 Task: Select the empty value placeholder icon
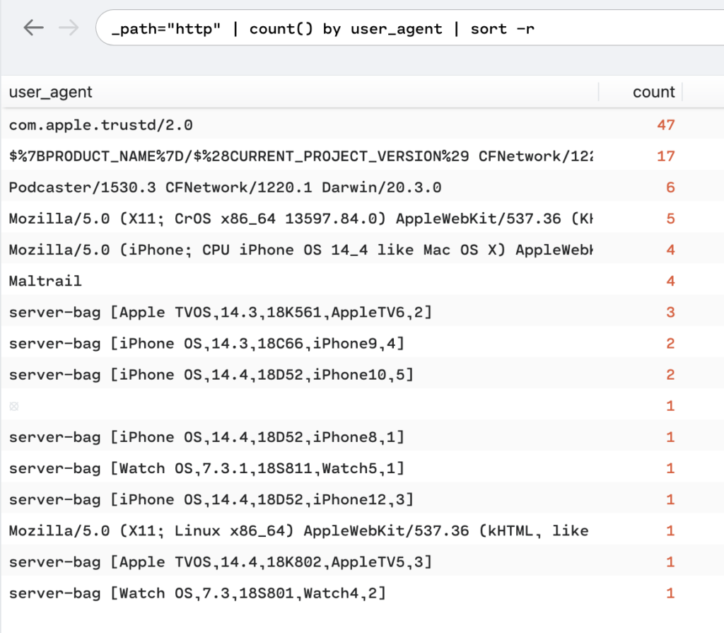14,406
